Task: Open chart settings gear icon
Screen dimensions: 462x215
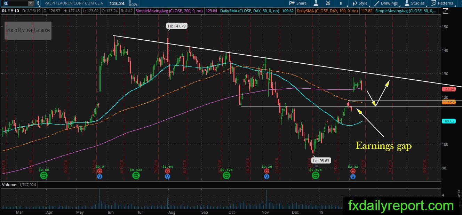Action: point(328,3)
